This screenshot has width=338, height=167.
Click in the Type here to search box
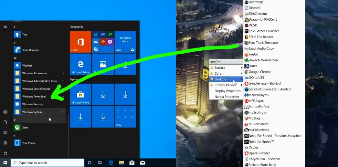tap(48, 163)
